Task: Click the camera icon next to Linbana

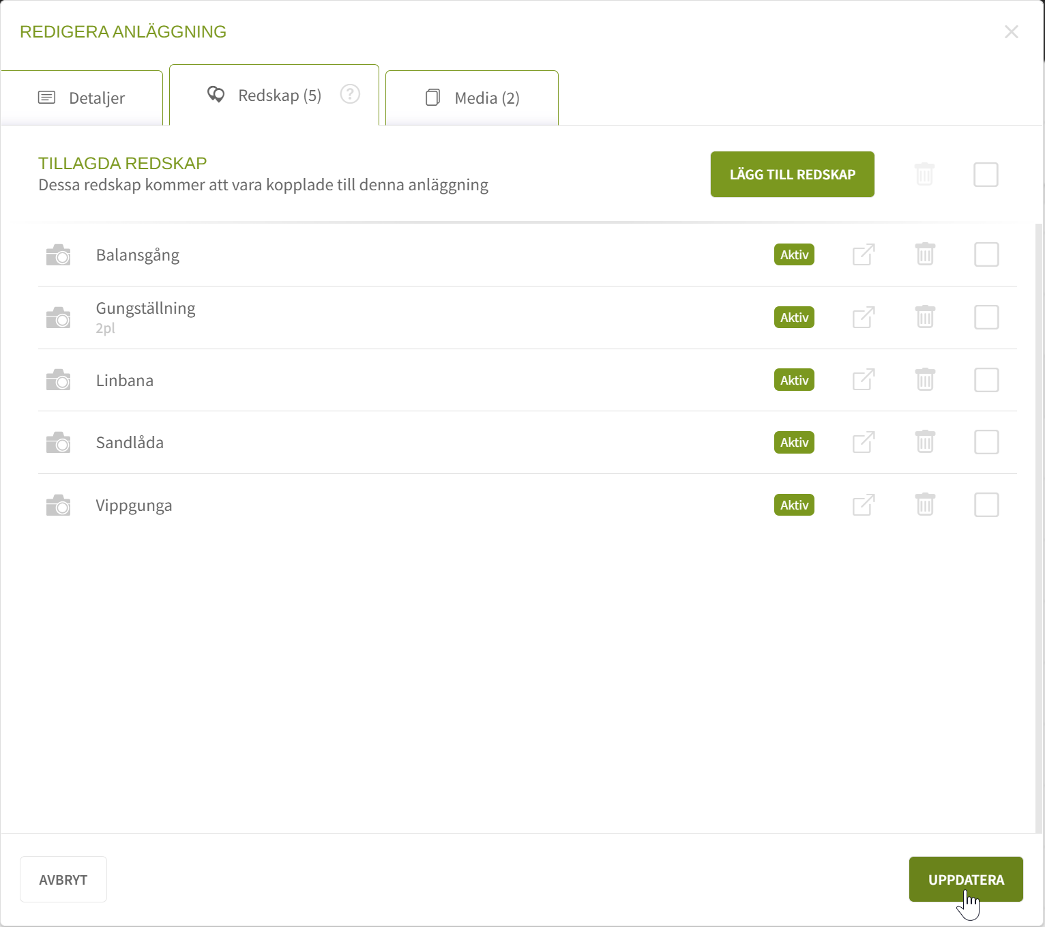Action: pyautogui.click(x=59, y=380)
